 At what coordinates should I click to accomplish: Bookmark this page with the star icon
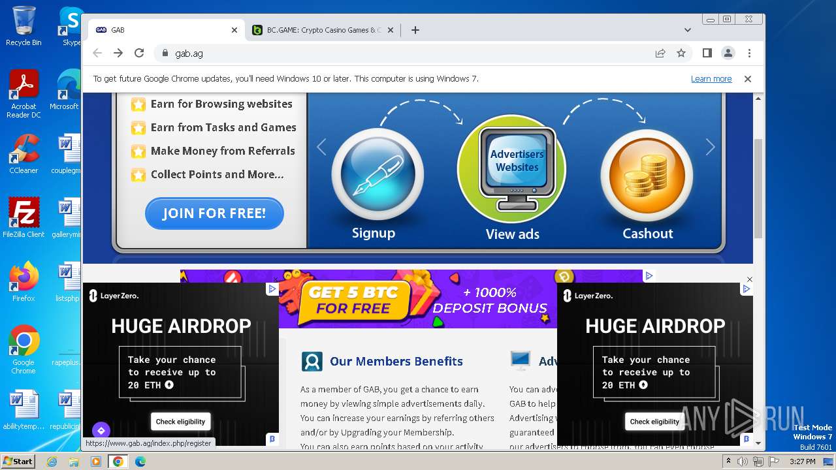coord(681,53)
